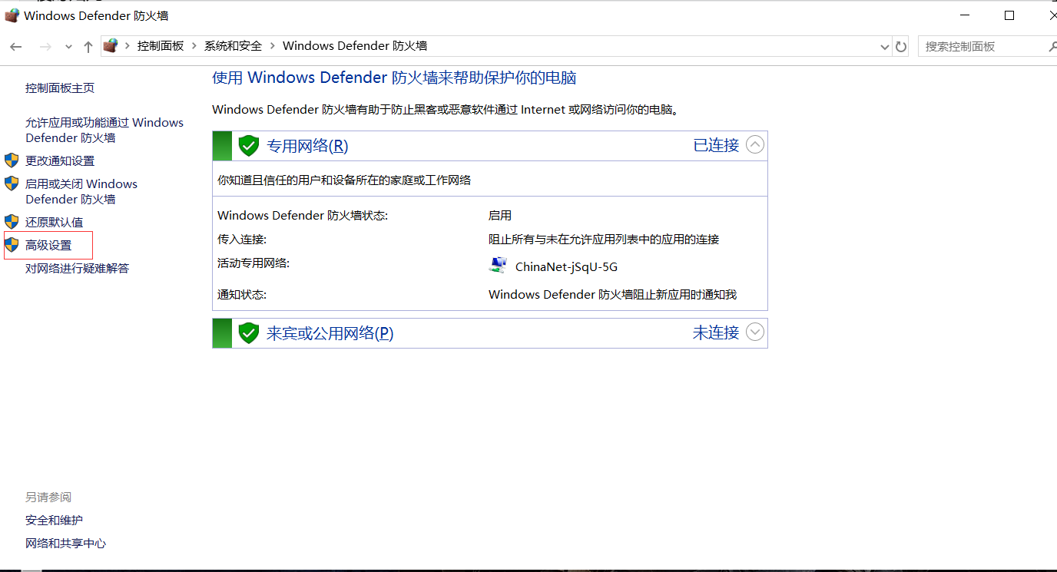Open 更改通知设置 link

pos(60,161)
